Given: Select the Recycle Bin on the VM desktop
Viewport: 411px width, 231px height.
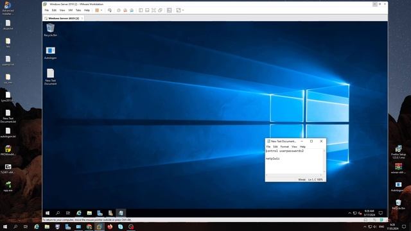Looking at the screenshot, I should tap(50, 30).
